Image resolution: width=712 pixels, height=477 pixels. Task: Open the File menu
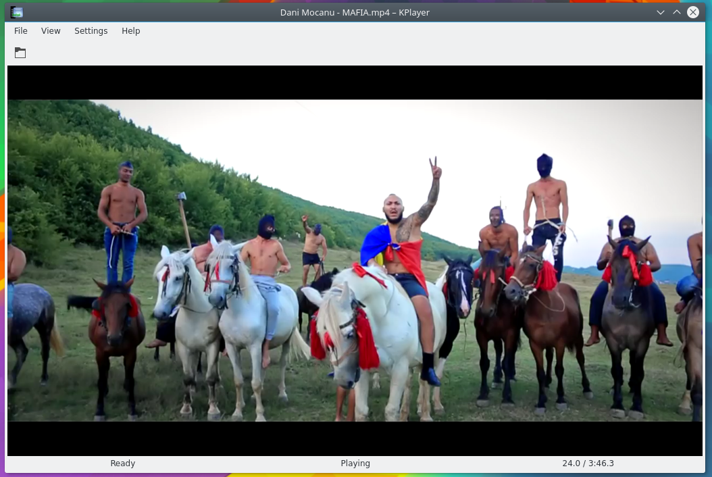[21, 31]
